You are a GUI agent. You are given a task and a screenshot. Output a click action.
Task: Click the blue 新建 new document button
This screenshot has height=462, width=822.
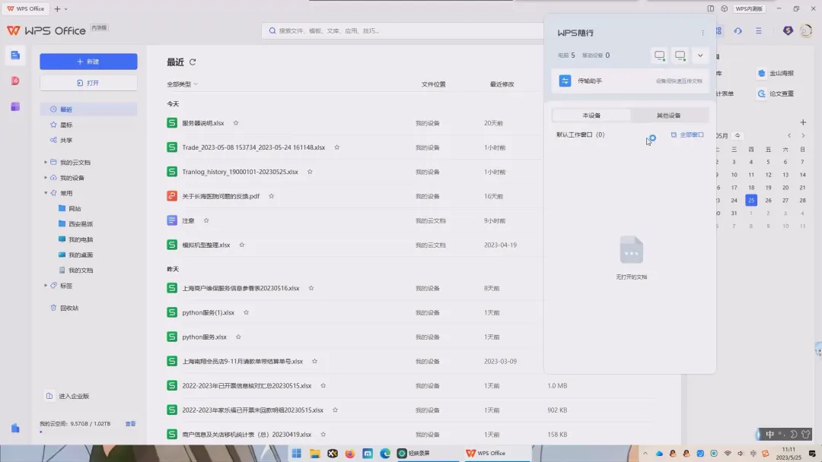[88, 62]
